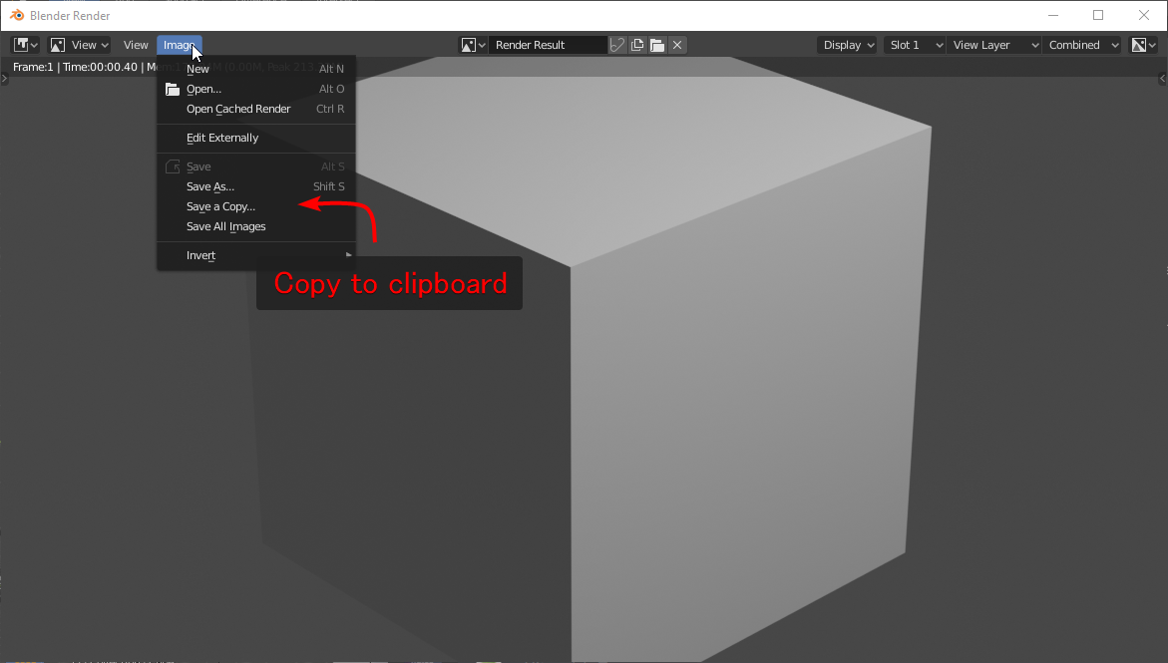Open the Display dropdown
The height and width of the screenshot is (663, 1168).
point(849,45)
